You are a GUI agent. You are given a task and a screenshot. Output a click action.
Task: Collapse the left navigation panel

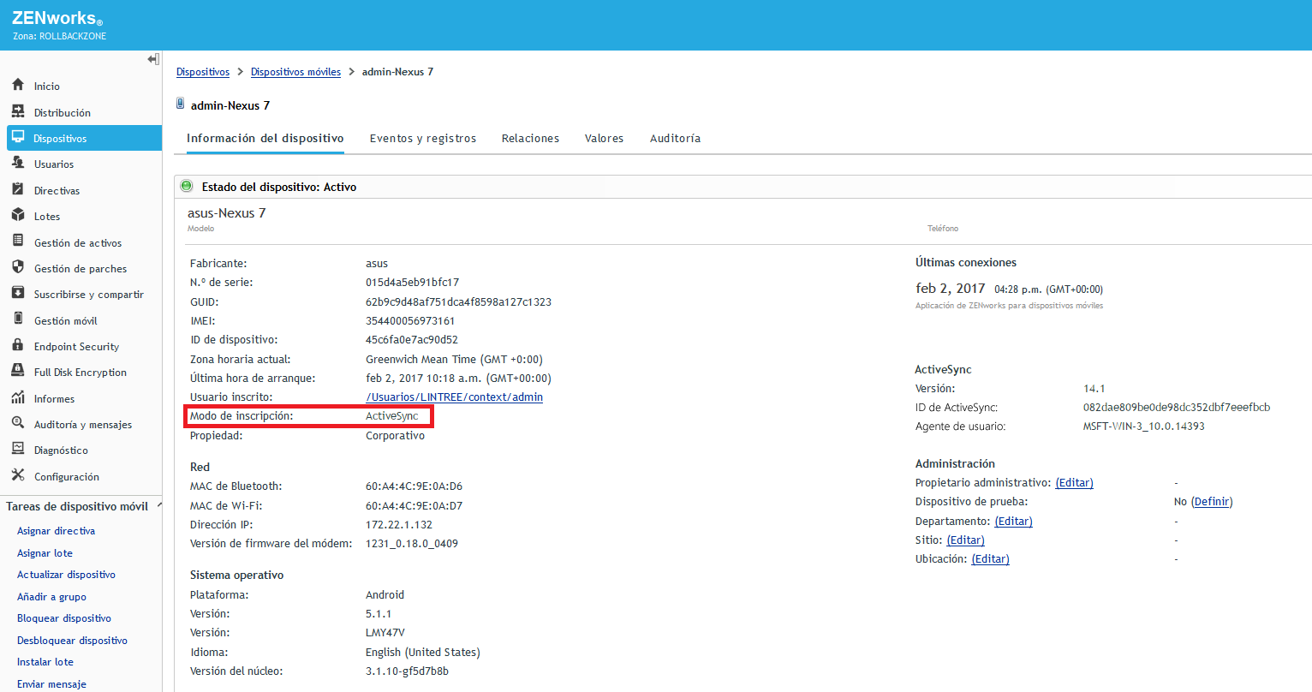click(x=153, y=59)
